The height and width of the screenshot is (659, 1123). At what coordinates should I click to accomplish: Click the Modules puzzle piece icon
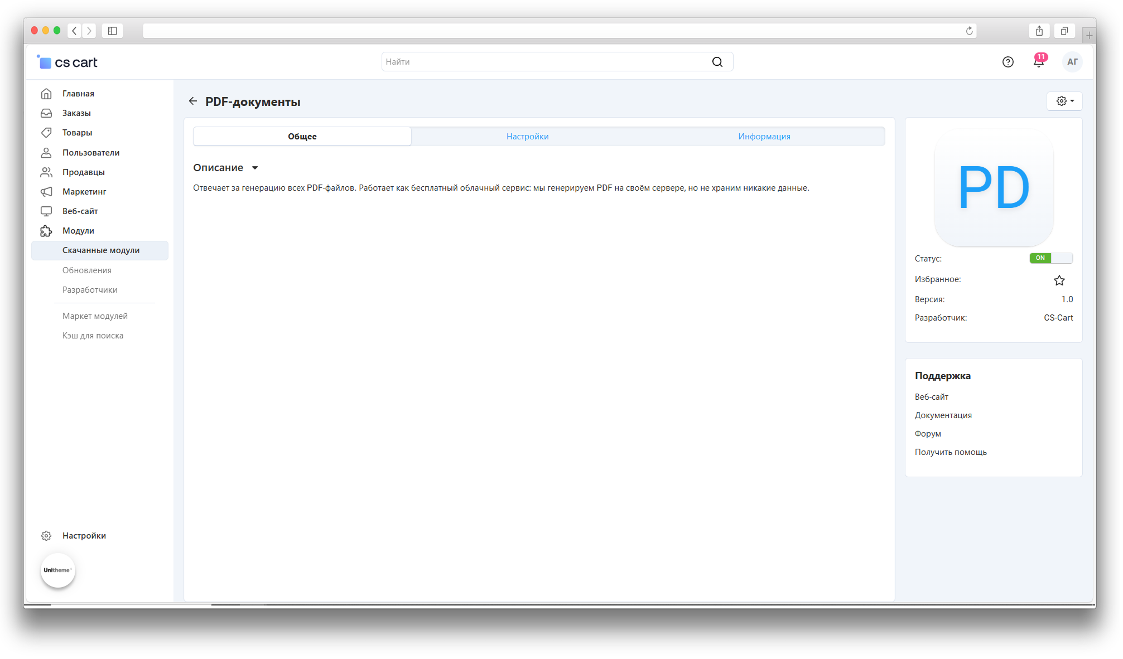(46, 231)
